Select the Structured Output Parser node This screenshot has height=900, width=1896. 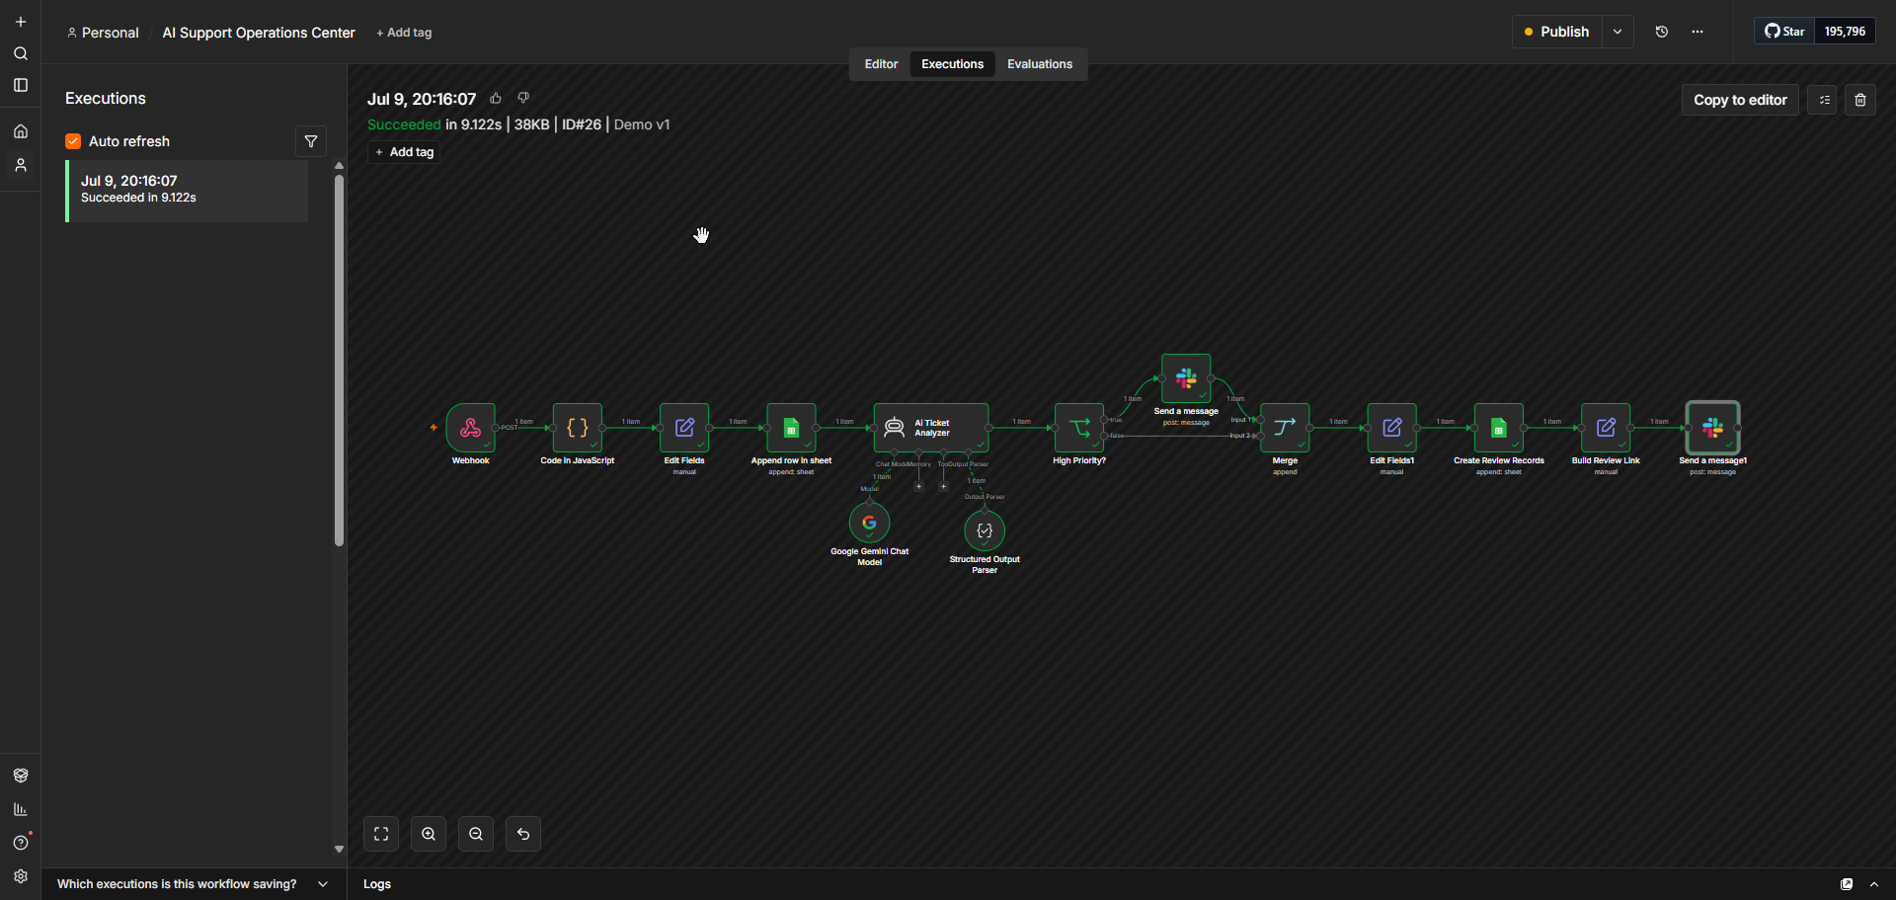[985, 531]
